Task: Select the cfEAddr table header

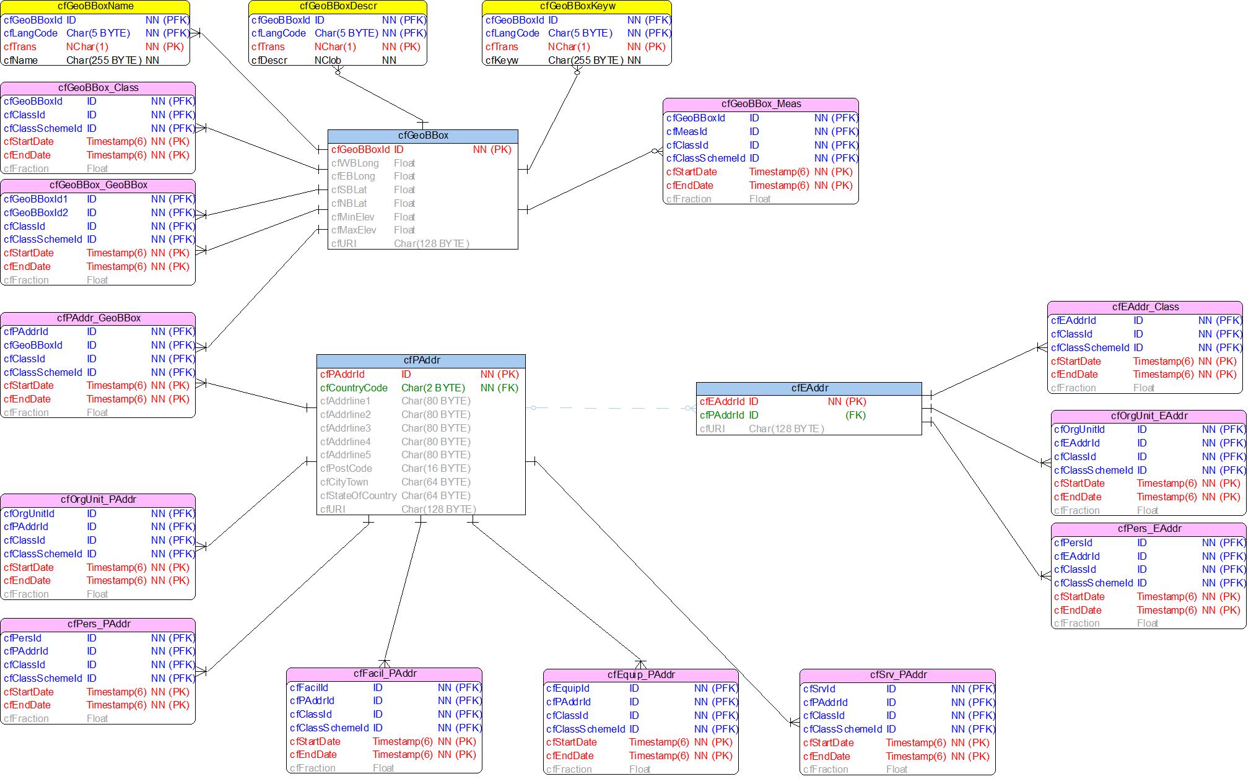Action: point(809,388)
